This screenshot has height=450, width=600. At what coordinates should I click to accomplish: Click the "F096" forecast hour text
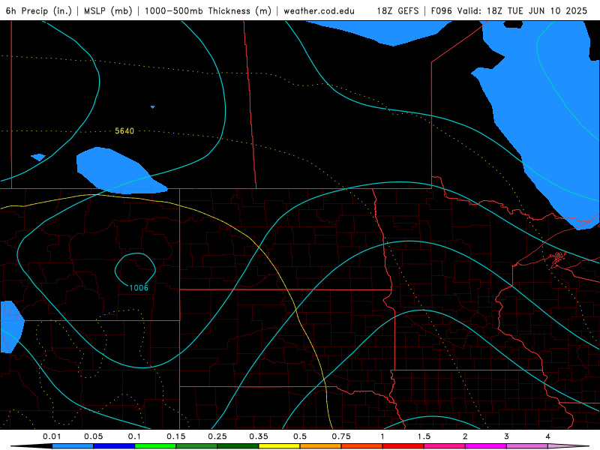(442, 10)
